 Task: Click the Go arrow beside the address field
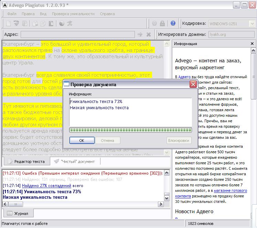click(x=140, y=34)
